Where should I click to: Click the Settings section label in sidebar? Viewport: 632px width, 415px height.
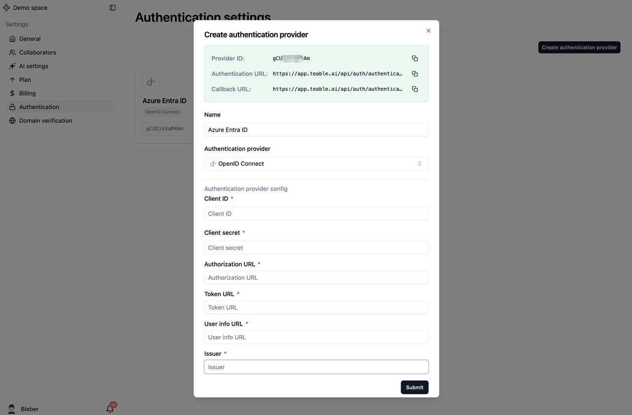(17, 24)
